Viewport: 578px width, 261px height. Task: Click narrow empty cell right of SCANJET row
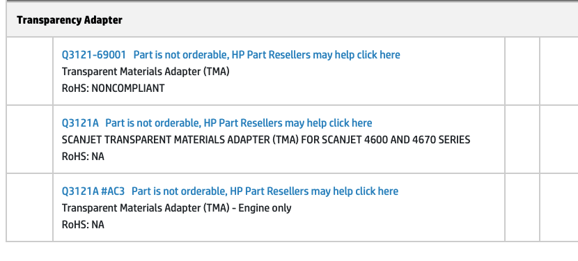point(522,139)
